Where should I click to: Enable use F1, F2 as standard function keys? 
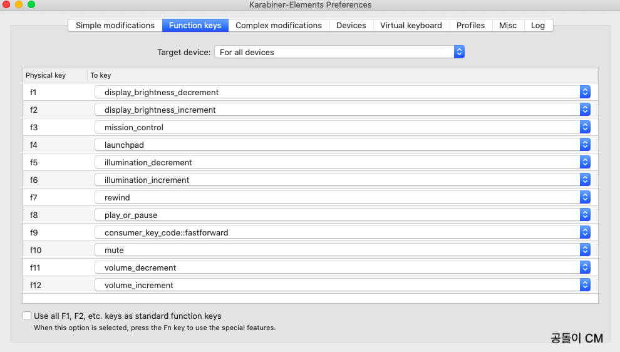27,316
